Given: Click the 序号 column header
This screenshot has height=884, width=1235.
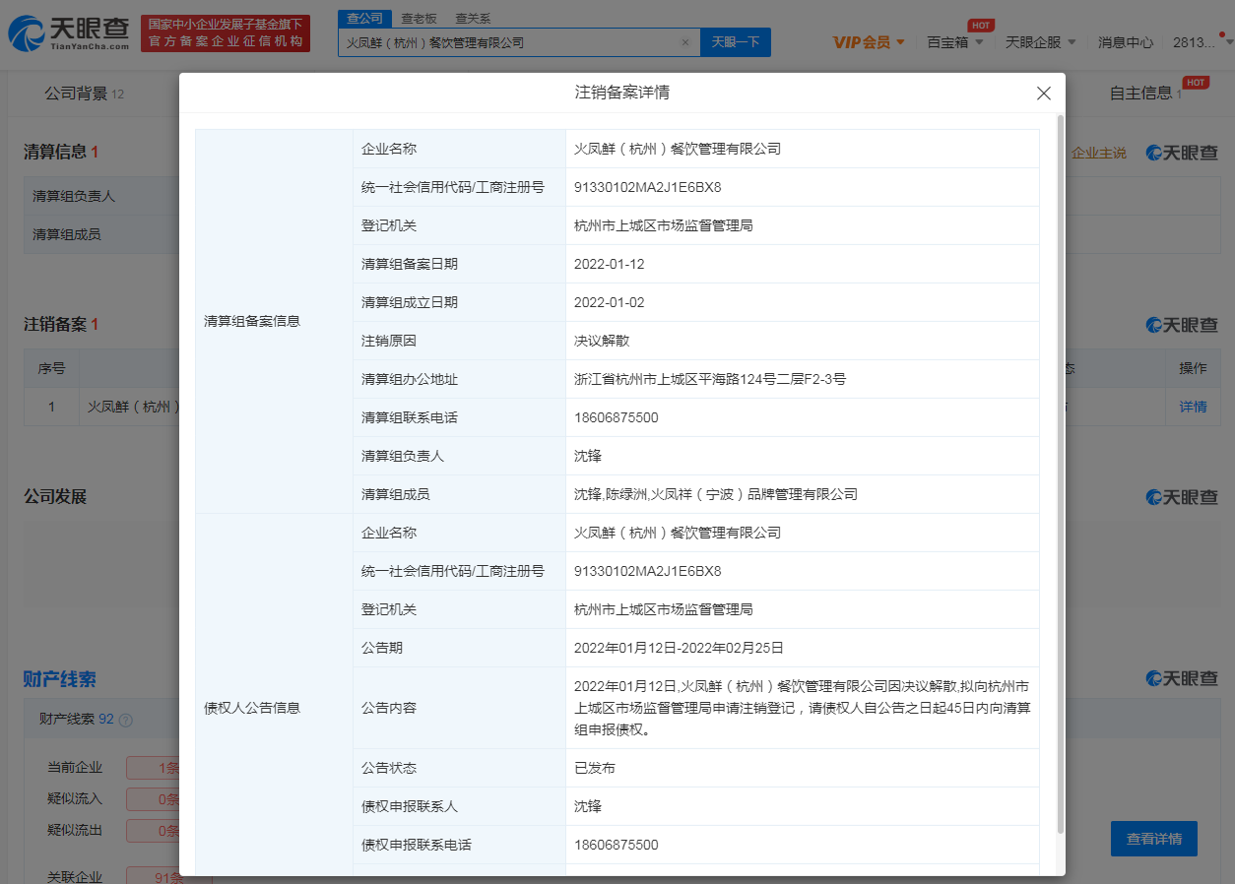Looking at the screenshot, I should (52, 368).
